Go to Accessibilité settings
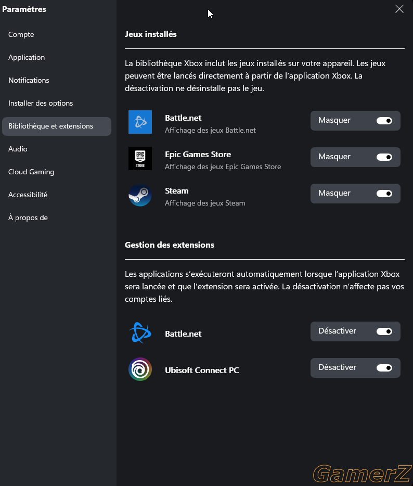This screenshot has width=413, height=486. click(57, 195)
